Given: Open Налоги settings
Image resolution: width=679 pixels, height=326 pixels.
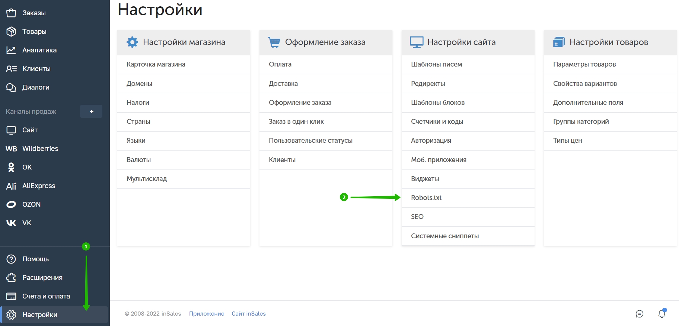Looking at the screenshot, I should coord(184,103).
